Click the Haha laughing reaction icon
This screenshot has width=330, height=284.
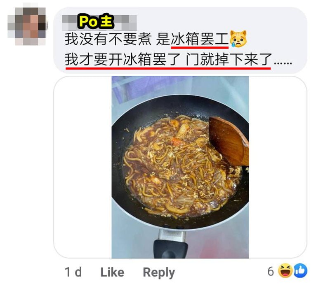click(x=285, y=270)
